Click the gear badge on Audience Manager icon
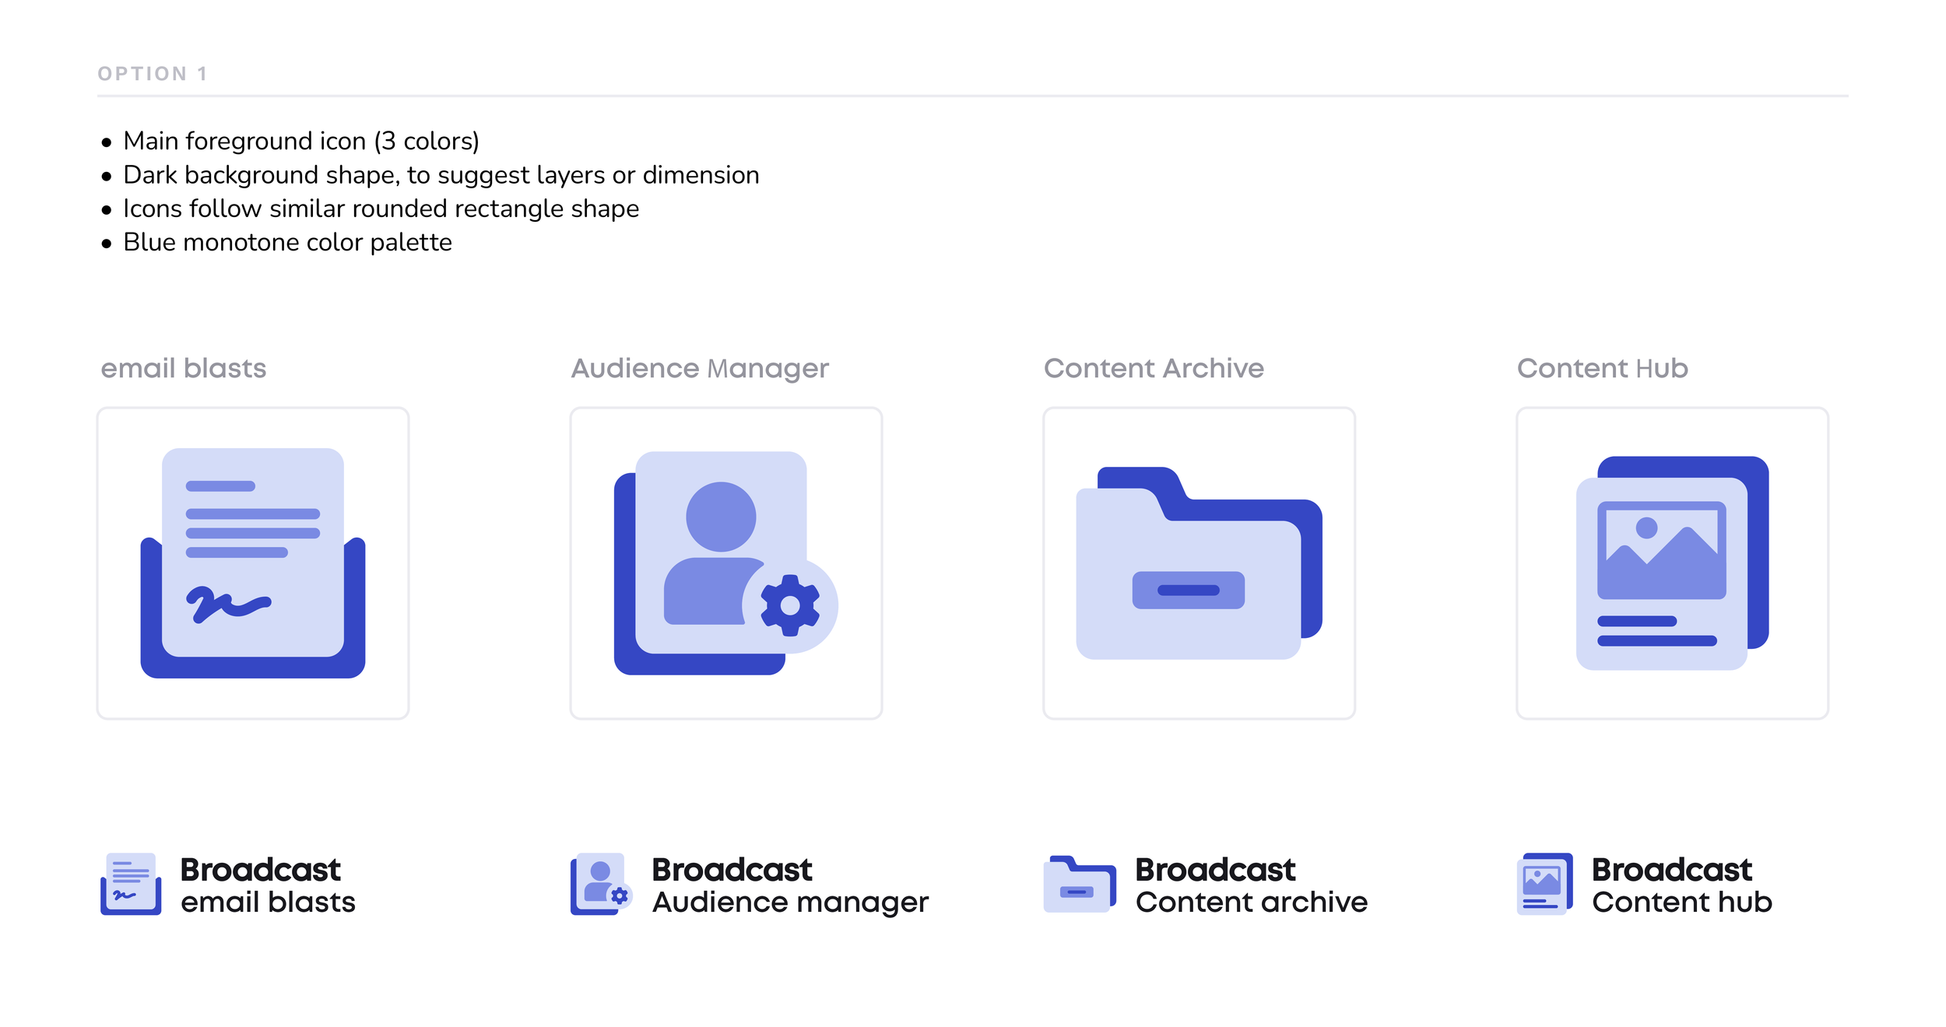This screenshot has height=1027, width=1946. coord(790,605)
